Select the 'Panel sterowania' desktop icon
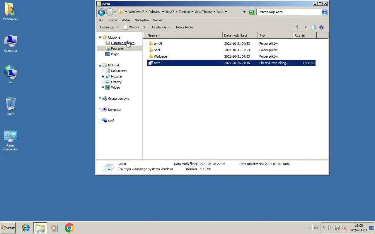Viewport: 375px width, 234px height. coord(11,141)
